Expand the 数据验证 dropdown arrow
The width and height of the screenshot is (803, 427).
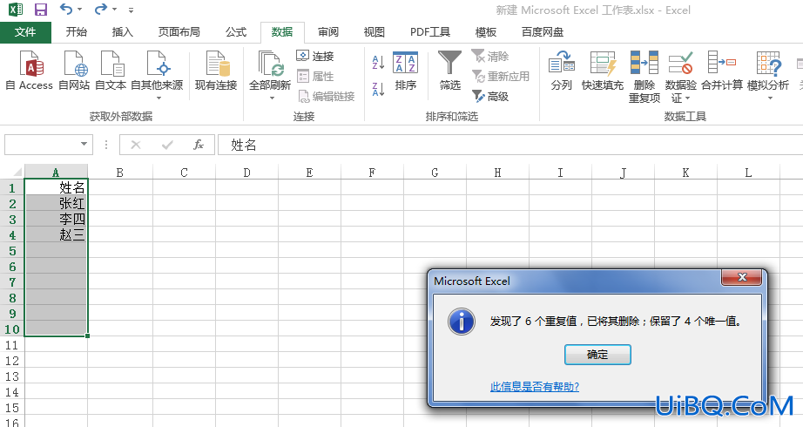[687, 98]
